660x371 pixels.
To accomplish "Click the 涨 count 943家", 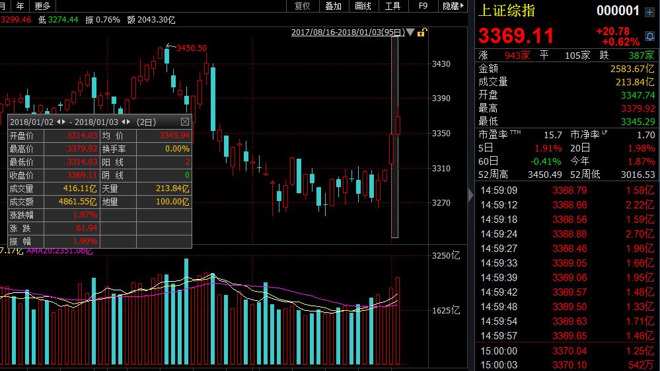I will click(517, 55).
